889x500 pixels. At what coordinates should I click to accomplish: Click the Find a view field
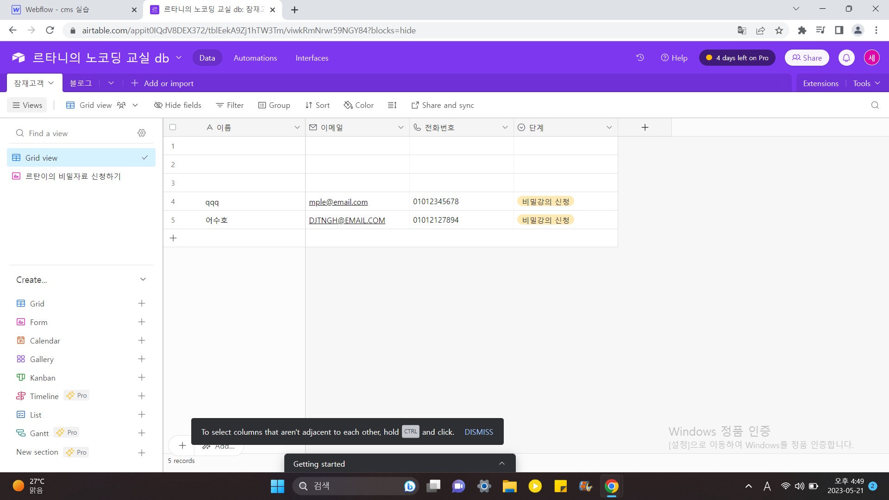point(74,133)
